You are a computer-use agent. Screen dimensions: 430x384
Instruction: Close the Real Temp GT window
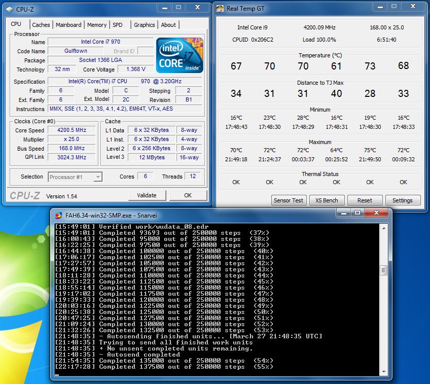click(x=413, y=6)
